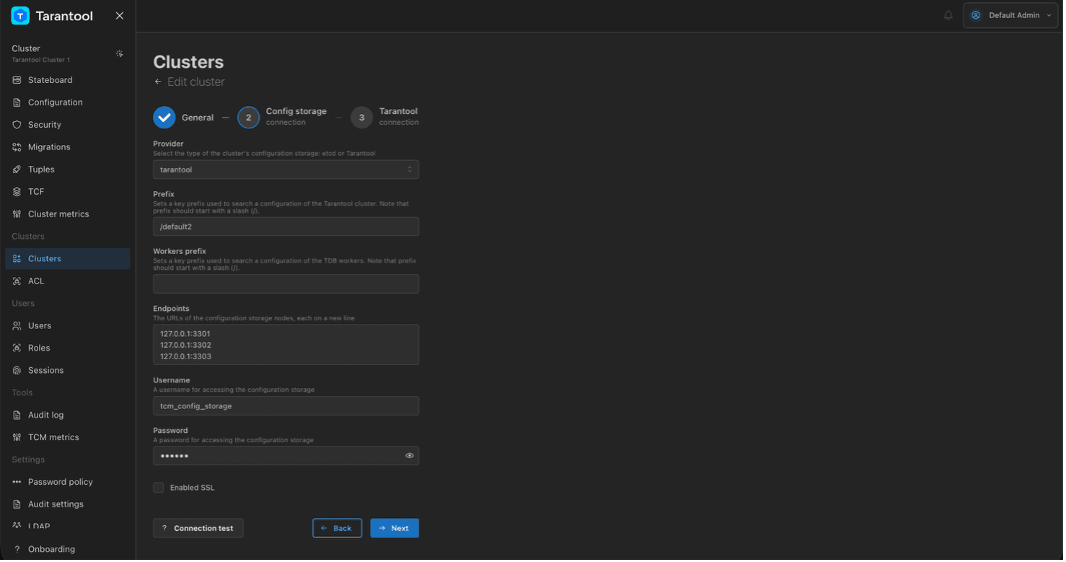The width and height of the screenshot is (1066, 562).
Task: Click the Audit log document icon
Action: coord(17,416)
